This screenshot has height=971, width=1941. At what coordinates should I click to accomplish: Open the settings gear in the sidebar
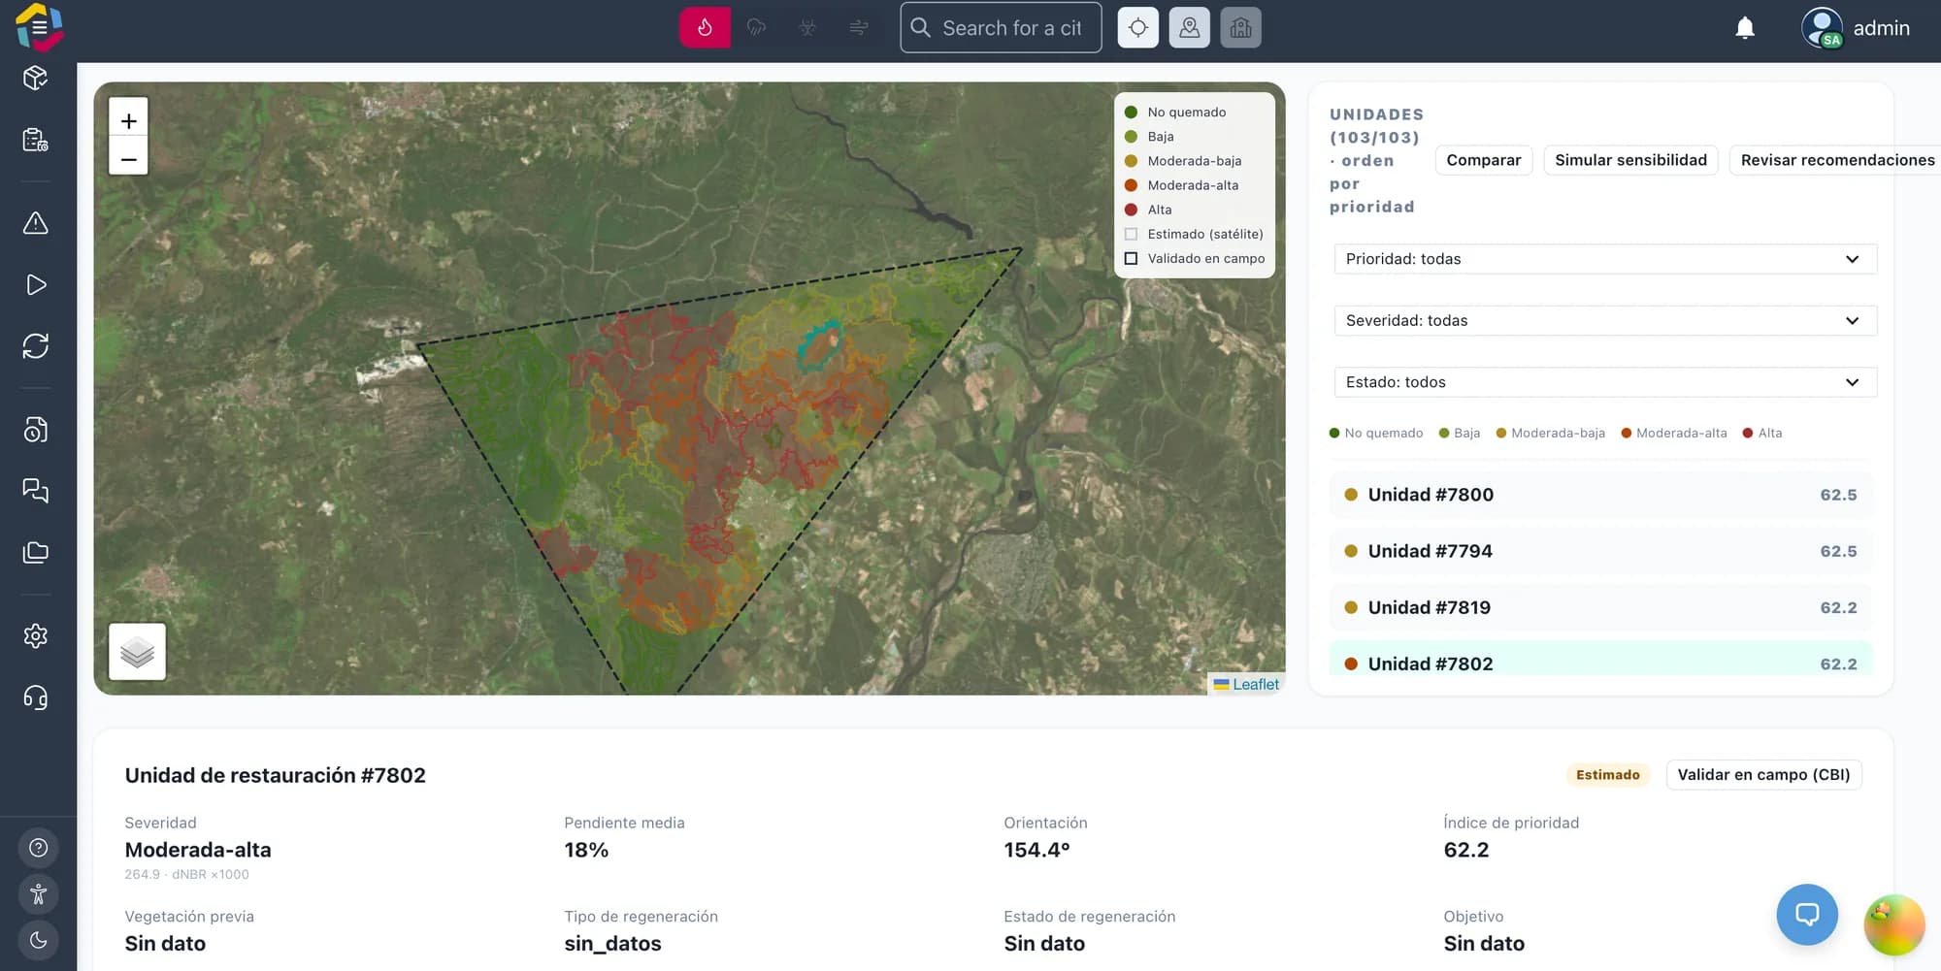click(x=36, y=636)
